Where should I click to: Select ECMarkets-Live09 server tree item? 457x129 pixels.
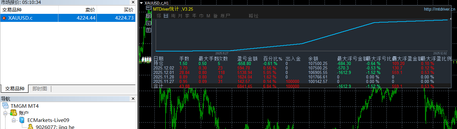coord(48,120)
